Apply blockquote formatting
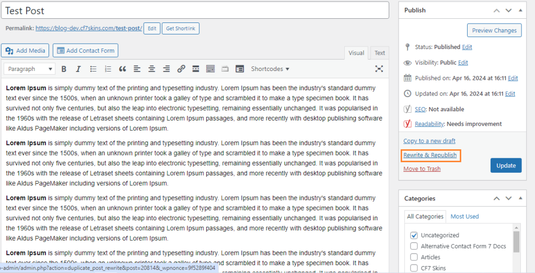 pos(123,69)
